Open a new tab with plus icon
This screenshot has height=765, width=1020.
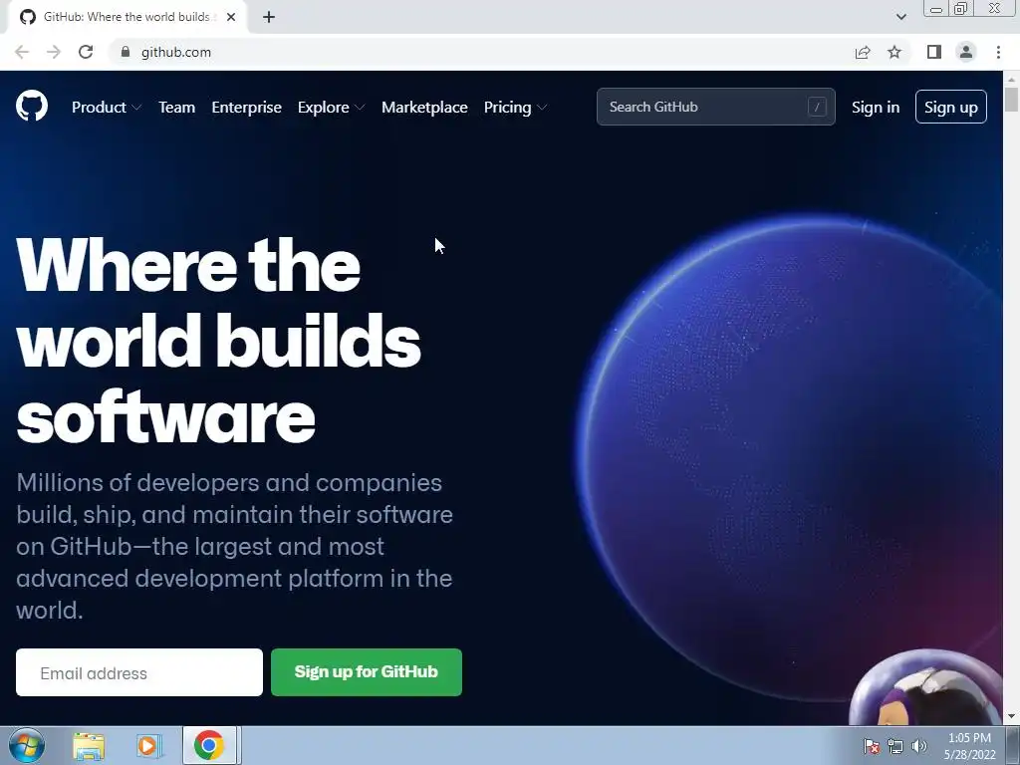269,17
